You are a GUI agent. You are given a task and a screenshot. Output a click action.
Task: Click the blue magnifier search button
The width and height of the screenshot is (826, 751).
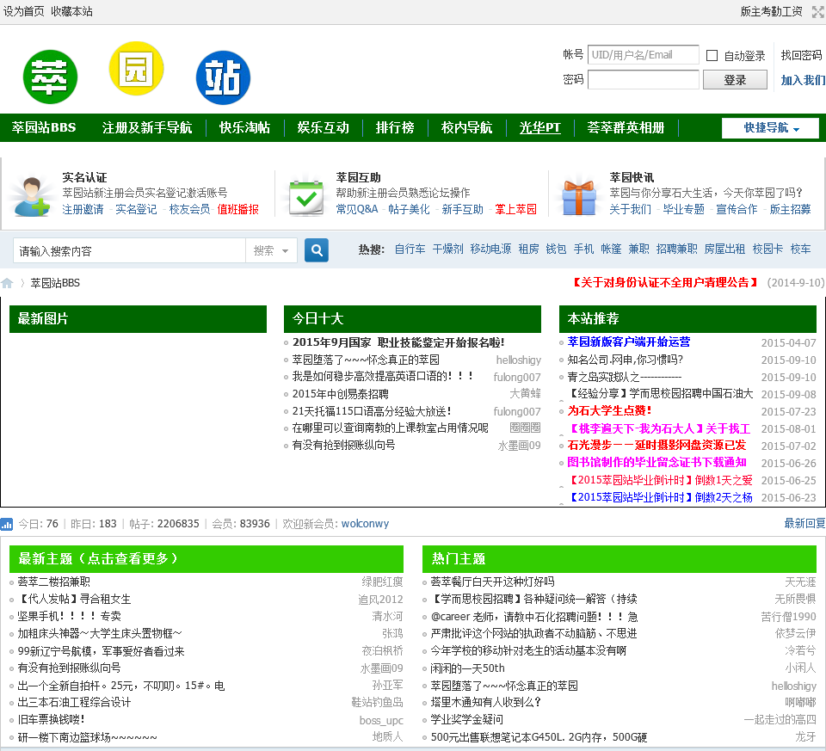click(317, 250)
